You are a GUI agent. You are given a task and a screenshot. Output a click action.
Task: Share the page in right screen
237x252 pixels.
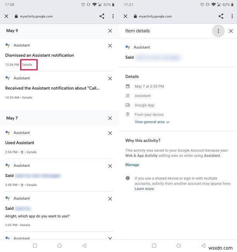[x=221, y=16]
